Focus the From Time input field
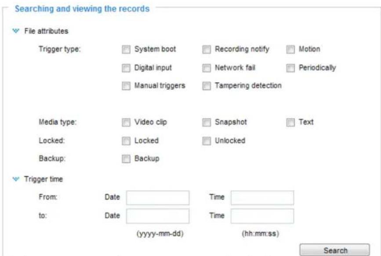Image resolution: width=381 pixels, height=256 pixels. pos(262,197)
